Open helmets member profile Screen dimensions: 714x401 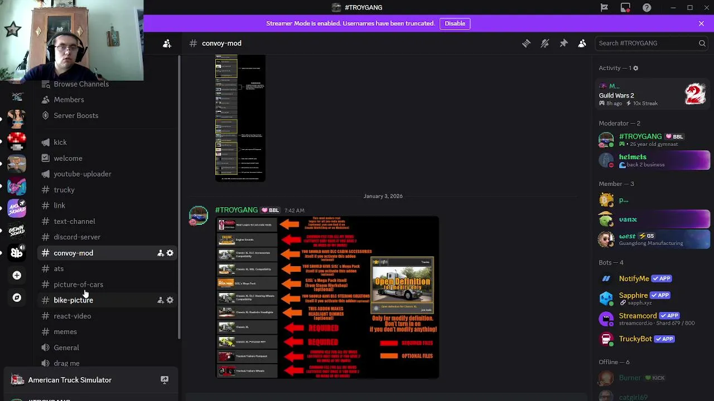pyautogui.click(x=653, y=160)
